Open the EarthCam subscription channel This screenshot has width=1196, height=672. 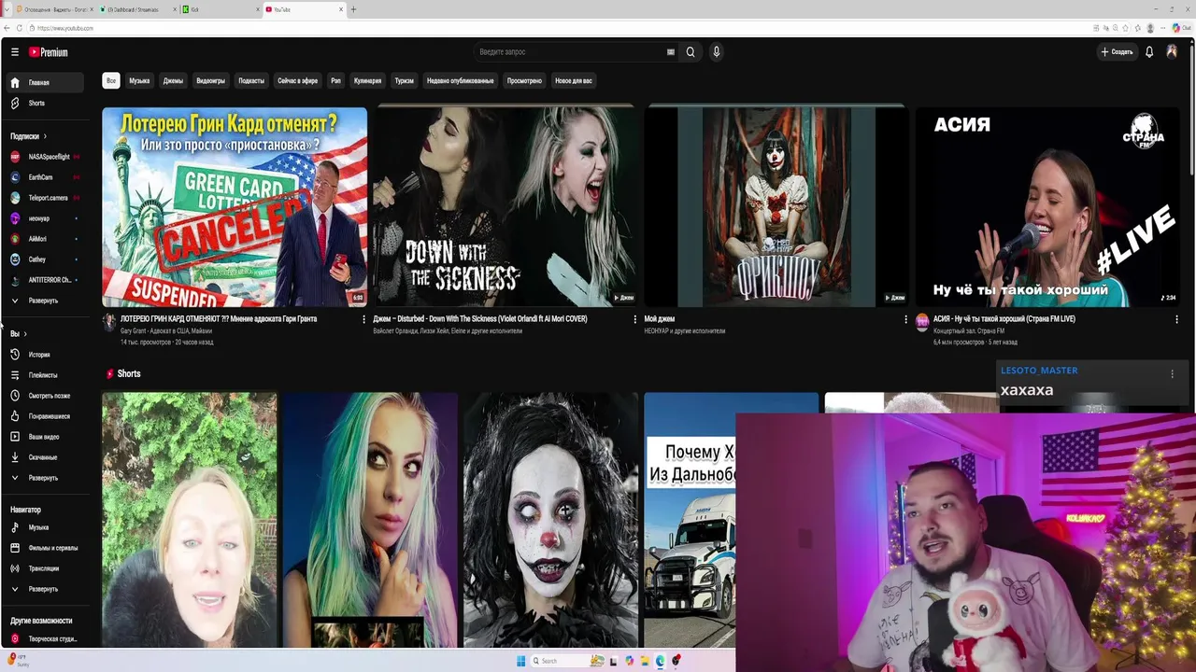tap(45, 177)
